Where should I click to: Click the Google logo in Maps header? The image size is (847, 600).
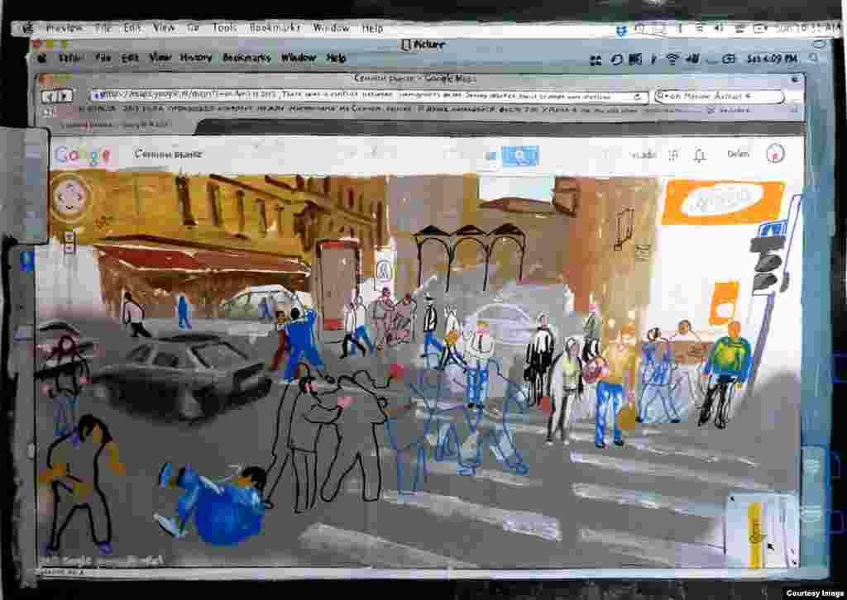(x=82, y=155)
